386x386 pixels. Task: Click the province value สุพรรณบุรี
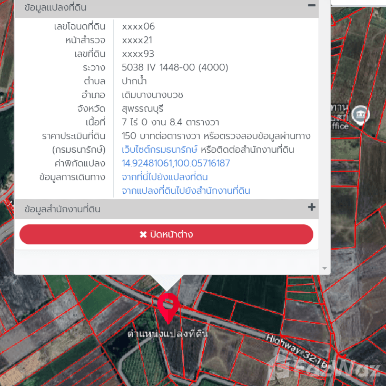(x=143, y=108)
